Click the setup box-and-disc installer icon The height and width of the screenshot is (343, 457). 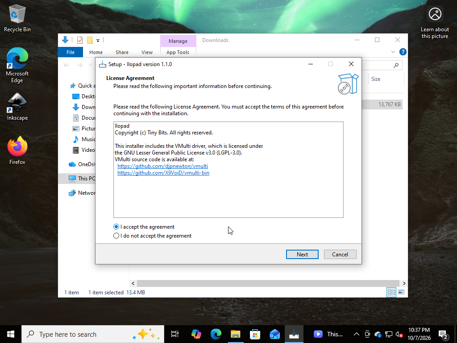[x=348, y=84]
